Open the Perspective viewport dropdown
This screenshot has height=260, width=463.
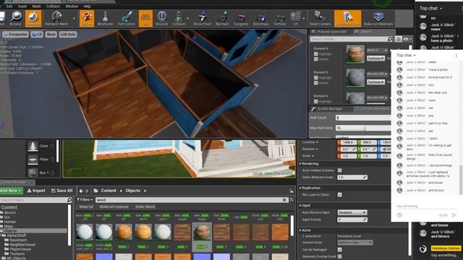[x=15, y=35]
